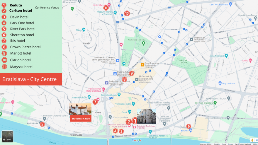Click the Primaciálny palác landmark pin
The image size is (258, 145).
tap(133, 104)
